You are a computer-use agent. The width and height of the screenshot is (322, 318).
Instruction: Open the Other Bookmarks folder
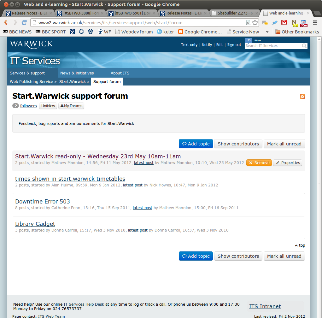297,32
